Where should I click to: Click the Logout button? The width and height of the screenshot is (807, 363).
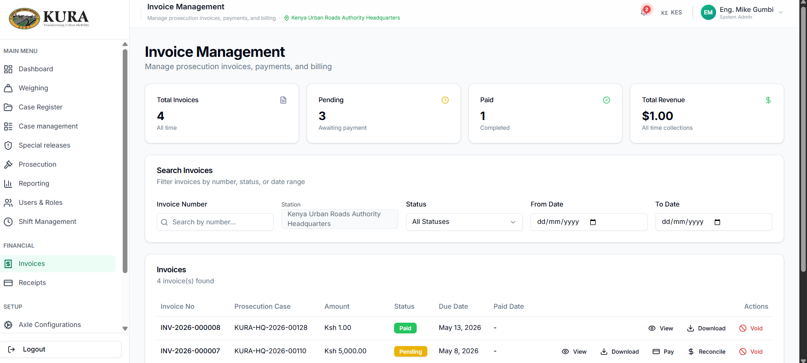click(61, 349)
